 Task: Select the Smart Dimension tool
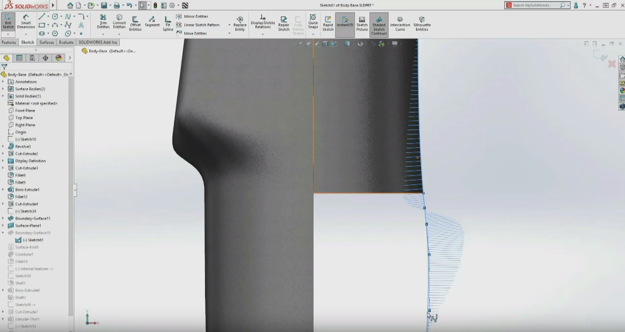[26, 22]
